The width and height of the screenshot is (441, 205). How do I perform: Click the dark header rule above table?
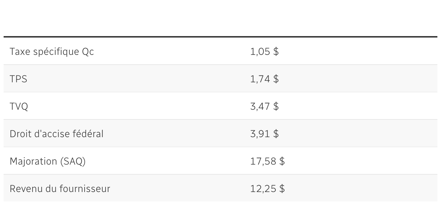(220, 37)
